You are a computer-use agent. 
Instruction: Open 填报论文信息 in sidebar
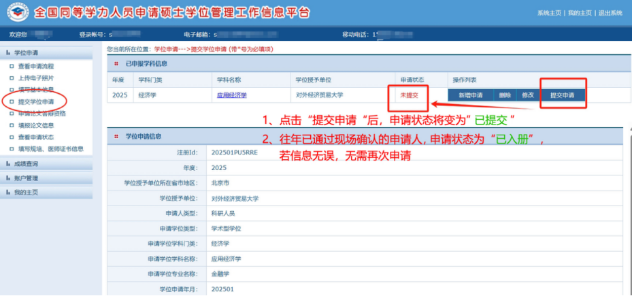tap(36, 125)
